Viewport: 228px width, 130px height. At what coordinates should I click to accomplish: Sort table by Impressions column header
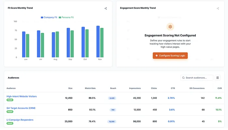[x=135, y=88]
